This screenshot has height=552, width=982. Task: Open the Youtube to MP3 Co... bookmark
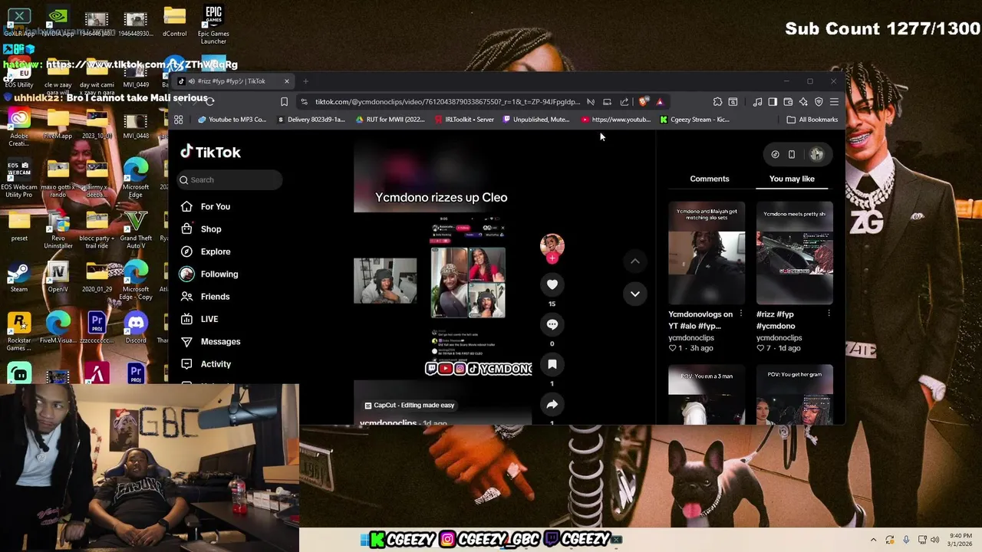click(x=232, y=120)
